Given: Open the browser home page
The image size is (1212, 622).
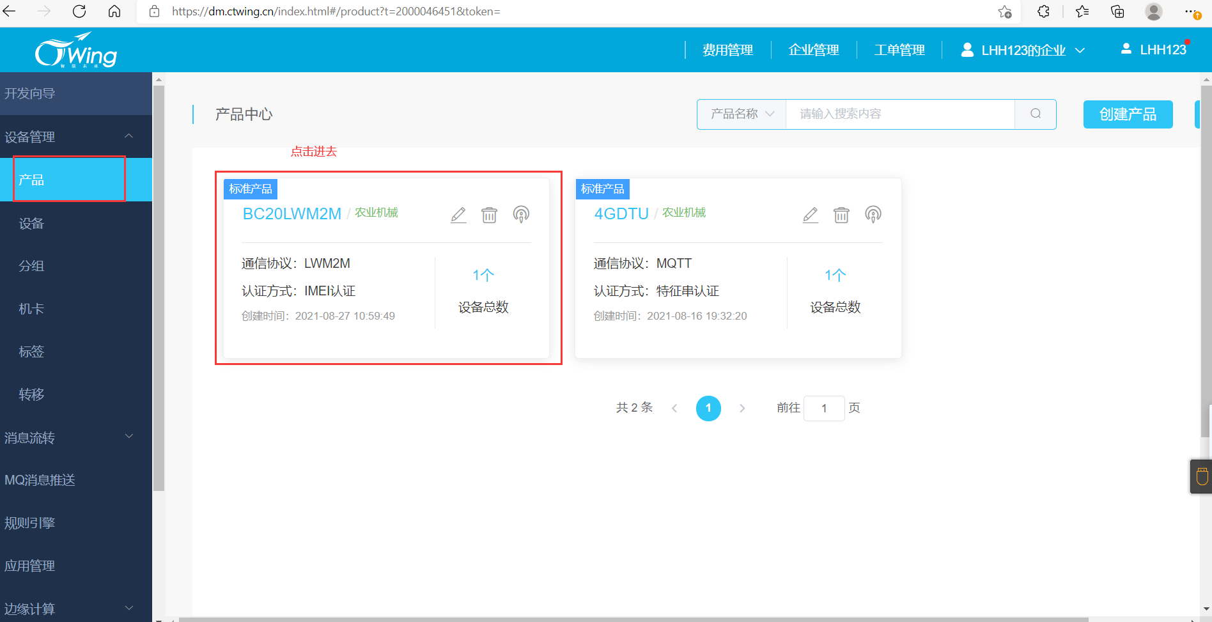Looking at the screenshot, I should (114, 12).
